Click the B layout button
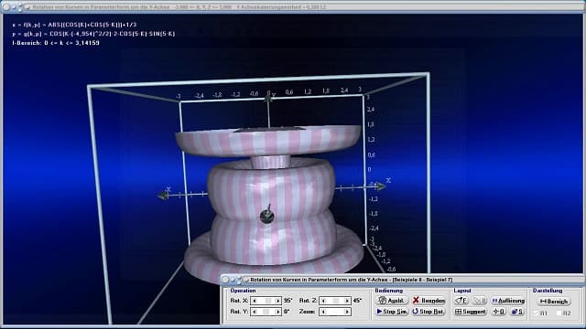This screenshot has width=586, height=329. pyautogui.click(x=480, y=301)
